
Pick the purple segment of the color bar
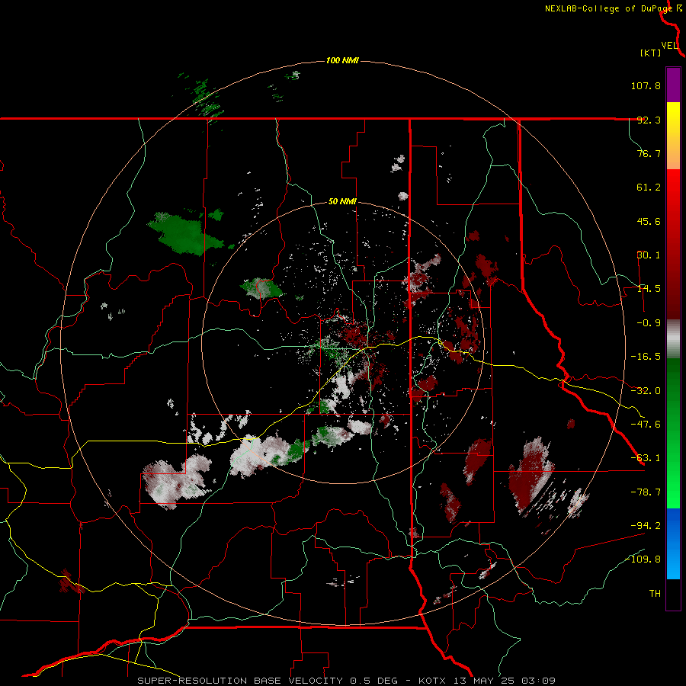tap(673, 85)
